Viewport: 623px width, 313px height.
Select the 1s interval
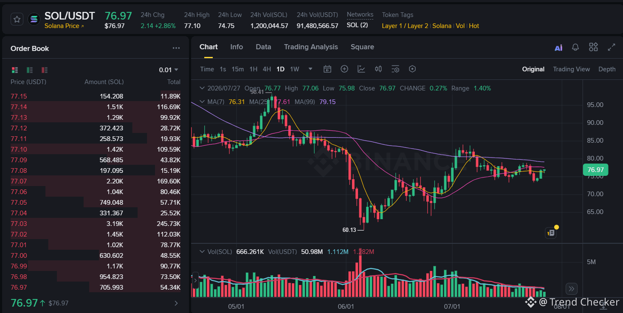223,69
